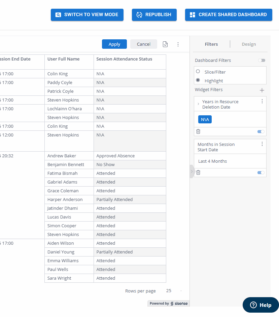
Task: Add a new widget filter with the plus icon
Action: point(262,90)
